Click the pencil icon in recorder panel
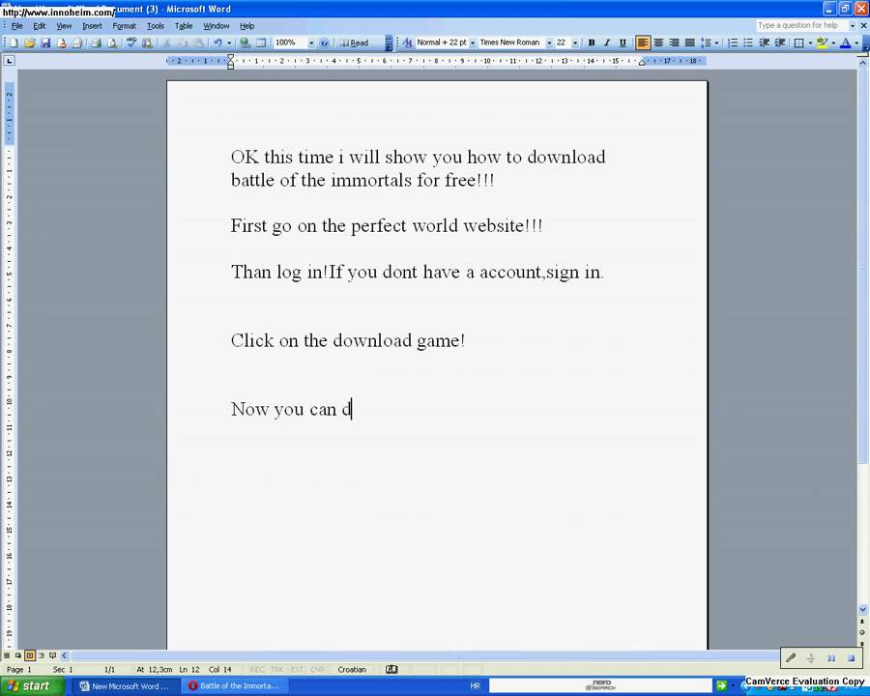 (791, 657)
